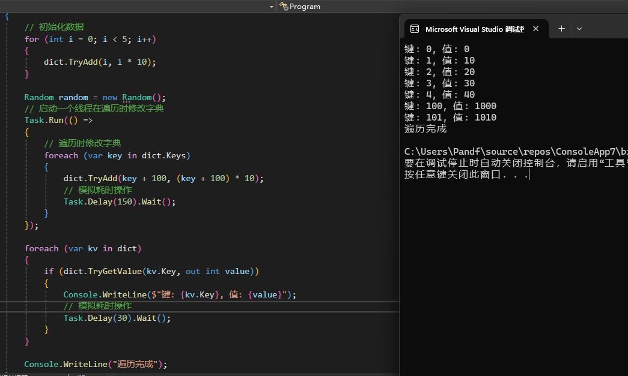Click the 'foreach (var kv in dict)' line
This screenshot has width=628, height=376.
click(x=83, y=248)
